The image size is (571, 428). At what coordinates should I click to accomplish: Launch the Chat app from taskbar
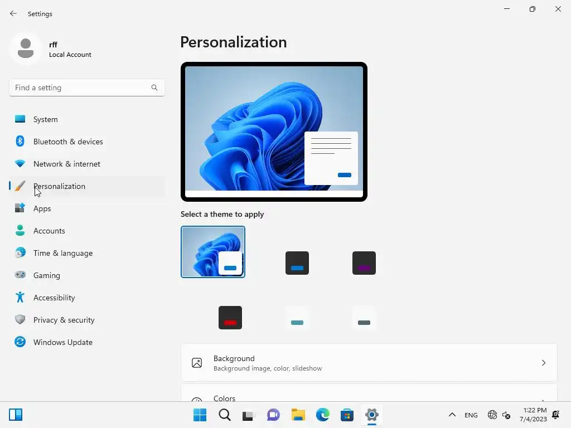tap(273, 415)
